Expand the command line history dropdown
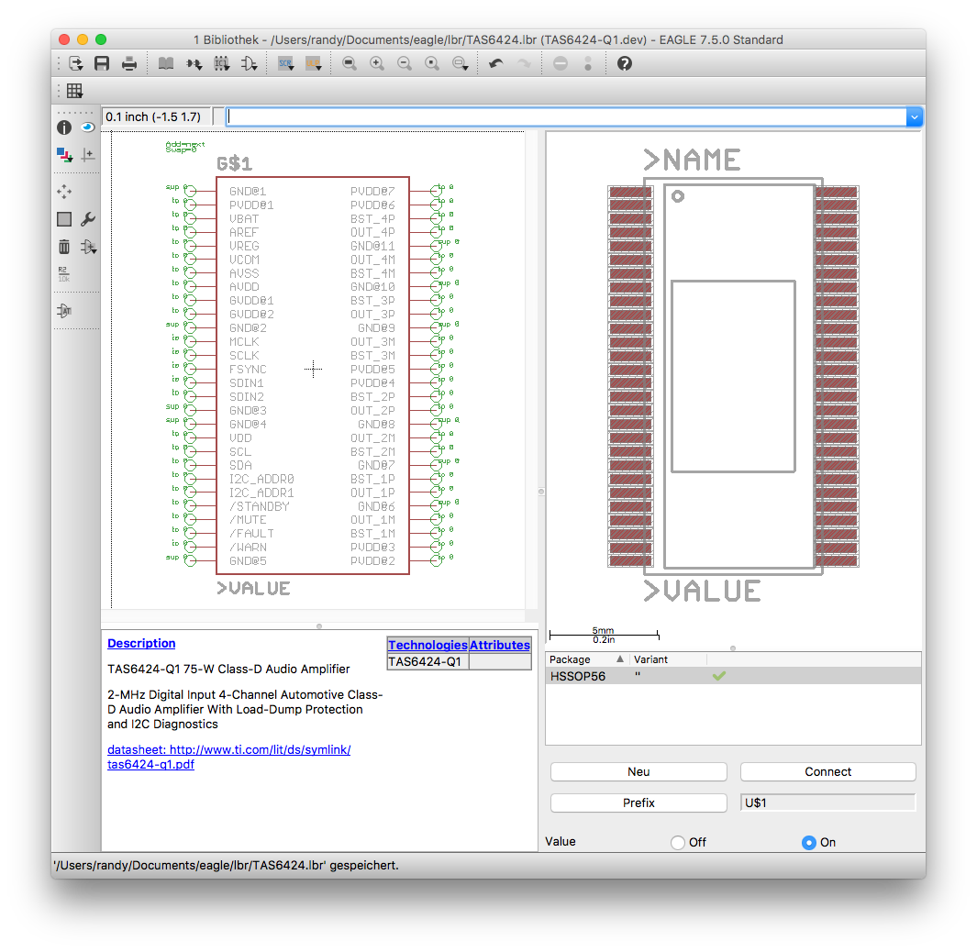This screenshot has width=977, height=952. (x=914, y=116)
